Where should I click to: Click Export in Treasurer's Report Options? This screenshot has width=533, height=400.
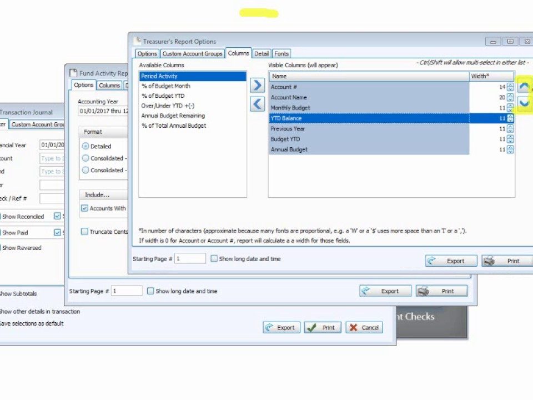451,261
